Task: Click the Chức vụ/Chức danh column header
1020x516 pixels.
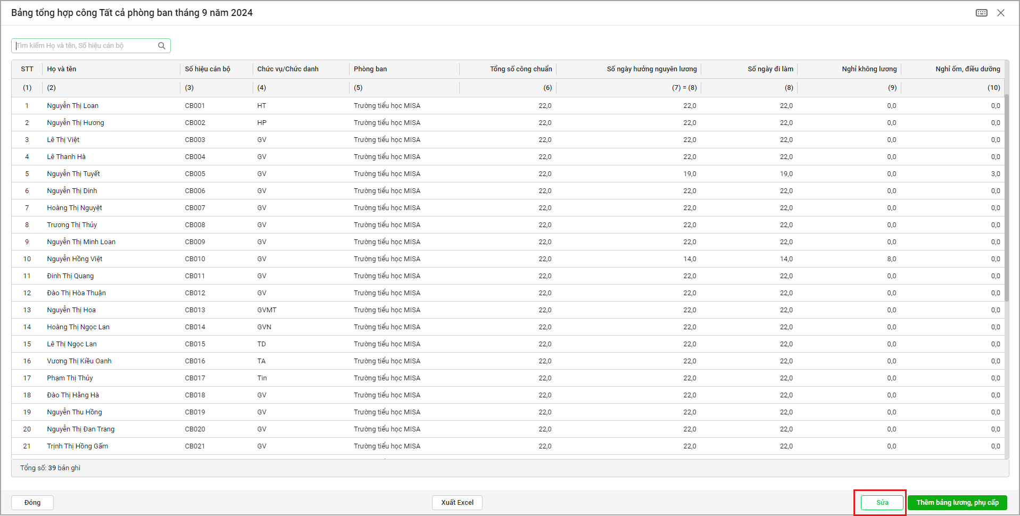Action: tap(288, 69)
